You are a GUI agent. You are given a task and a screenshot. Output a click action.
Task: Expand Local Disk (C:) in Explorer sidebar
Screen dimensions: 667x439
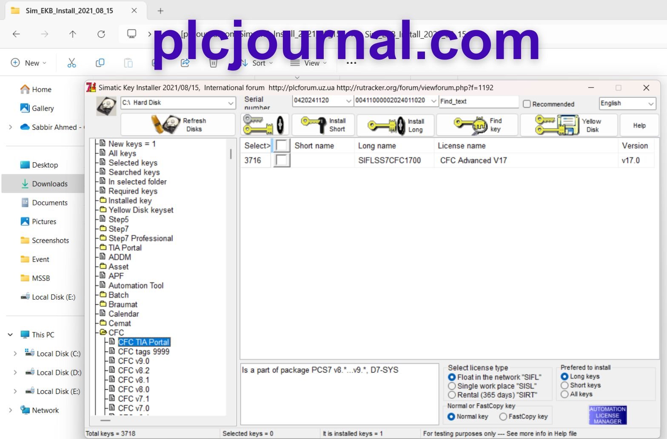(x=15, y=354)
